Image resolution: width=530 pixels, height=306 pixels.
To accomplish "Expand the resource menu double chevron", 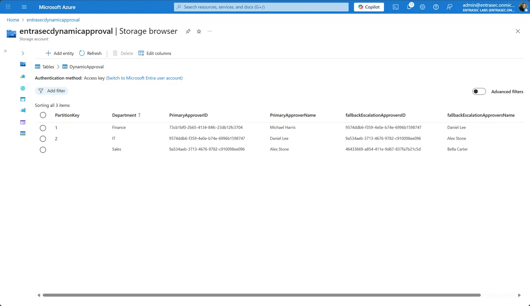I will pyautogui.click(x=5, y=51).
